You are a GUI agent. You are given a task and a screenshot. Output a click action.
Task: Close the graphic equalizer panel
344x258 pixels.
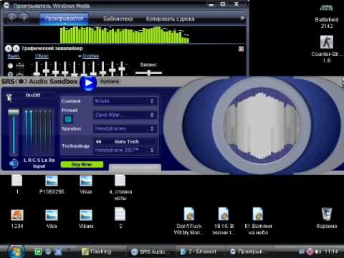coord(241,49)
